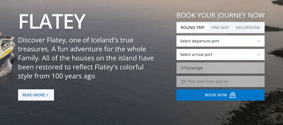Select the One Way tab
This screenshot has width=283, height=125.
pyautogui.click(x=220, y=28)
